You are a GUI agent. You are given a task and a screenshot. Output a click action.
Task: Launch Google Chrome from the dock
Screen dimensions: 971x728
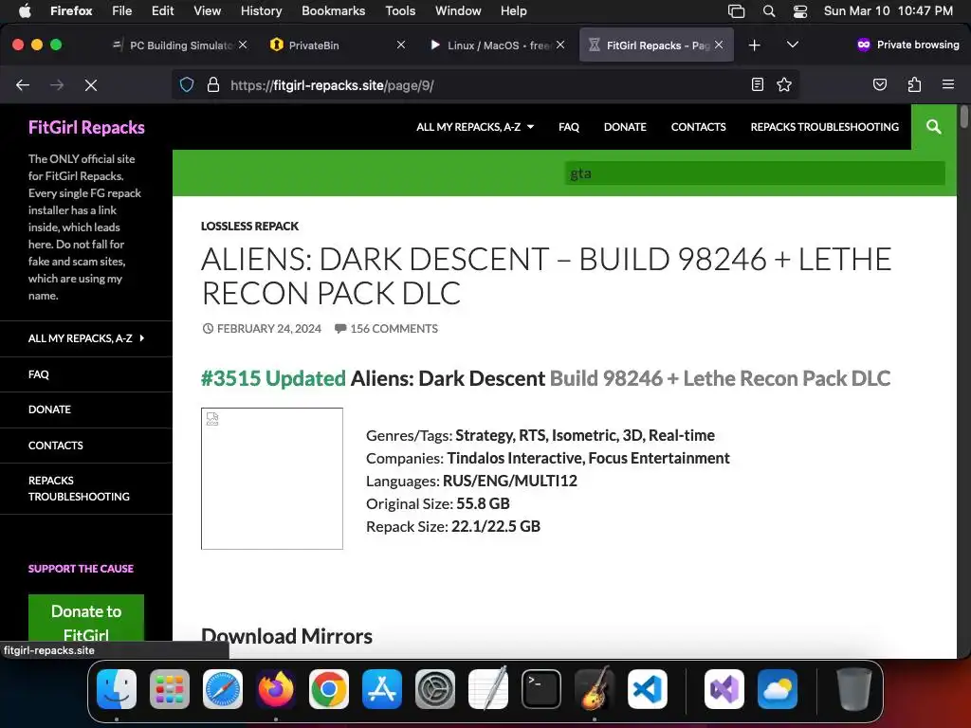point(329,689)
